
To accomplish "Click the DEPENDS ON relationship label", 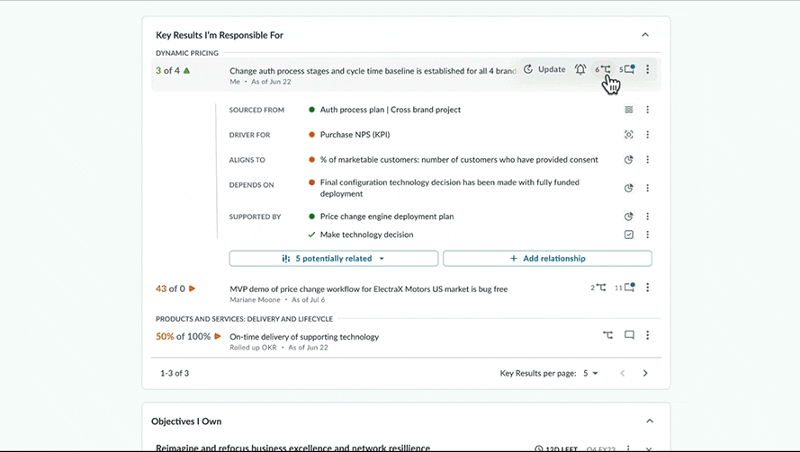I will tap(252, 185).
